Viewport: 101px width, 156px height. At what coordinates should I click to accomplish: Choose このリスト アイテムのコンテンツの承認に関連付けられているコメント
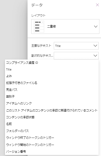(52, 110)
